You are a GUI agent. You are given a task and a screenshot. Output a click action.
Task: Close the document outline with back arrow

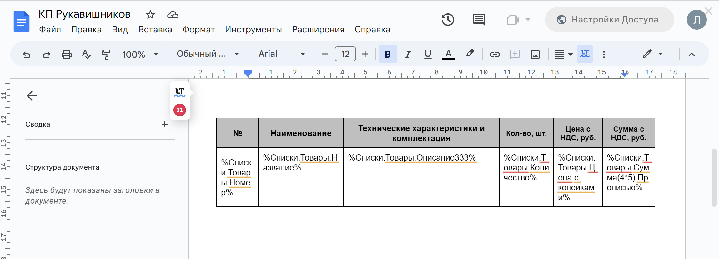pos(32,95)
